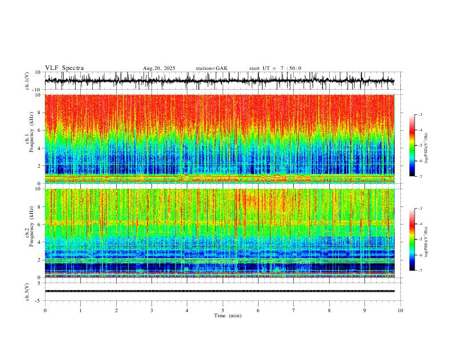Click time axis tick label "2"
The width and height of the screenshot is (451, 348).
click(x=116, y=310)
